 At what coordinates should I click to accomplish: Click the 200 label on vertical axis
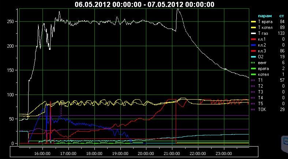click(x=10, y=46)
